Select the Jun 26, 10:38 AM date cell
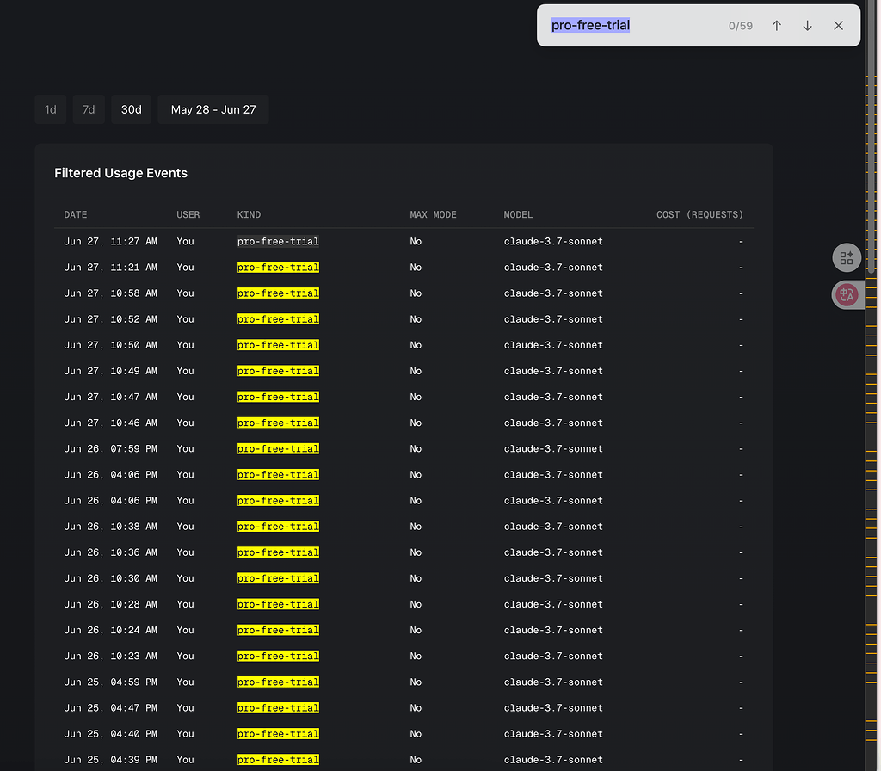 (111, 527)
